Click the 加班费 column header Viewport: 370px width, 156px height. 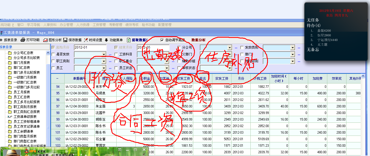tap(317, 79)
